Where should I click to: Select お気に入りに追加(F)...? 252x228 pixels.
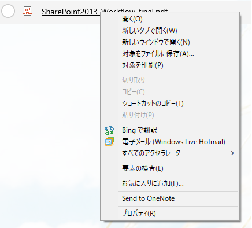click(169, 183)
